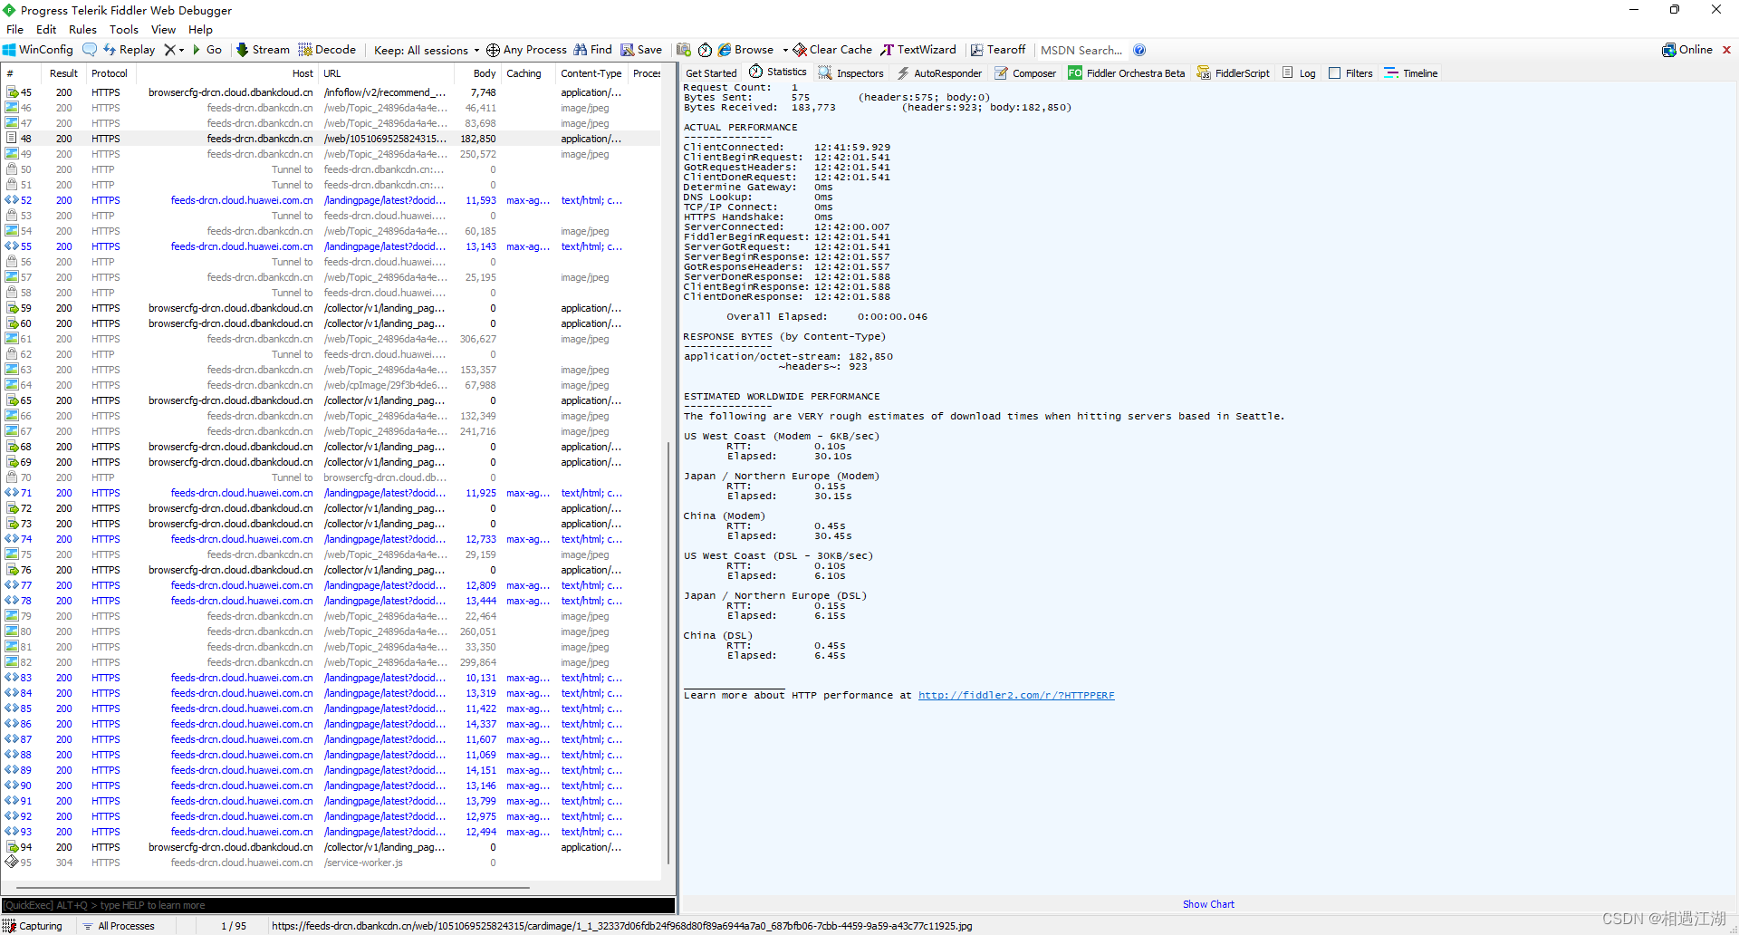Click the Go toolbar icon
The width and height of the screenshot is (1739, 935).
(x=207, y=49)
